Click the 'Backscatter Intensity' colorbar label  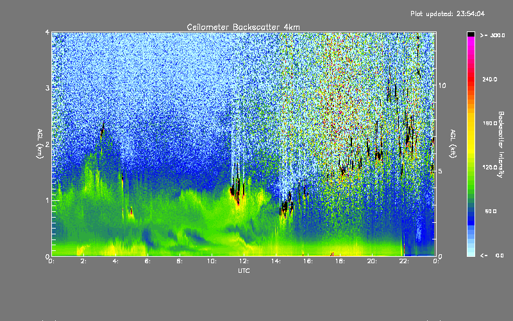[x=501, y=144]
